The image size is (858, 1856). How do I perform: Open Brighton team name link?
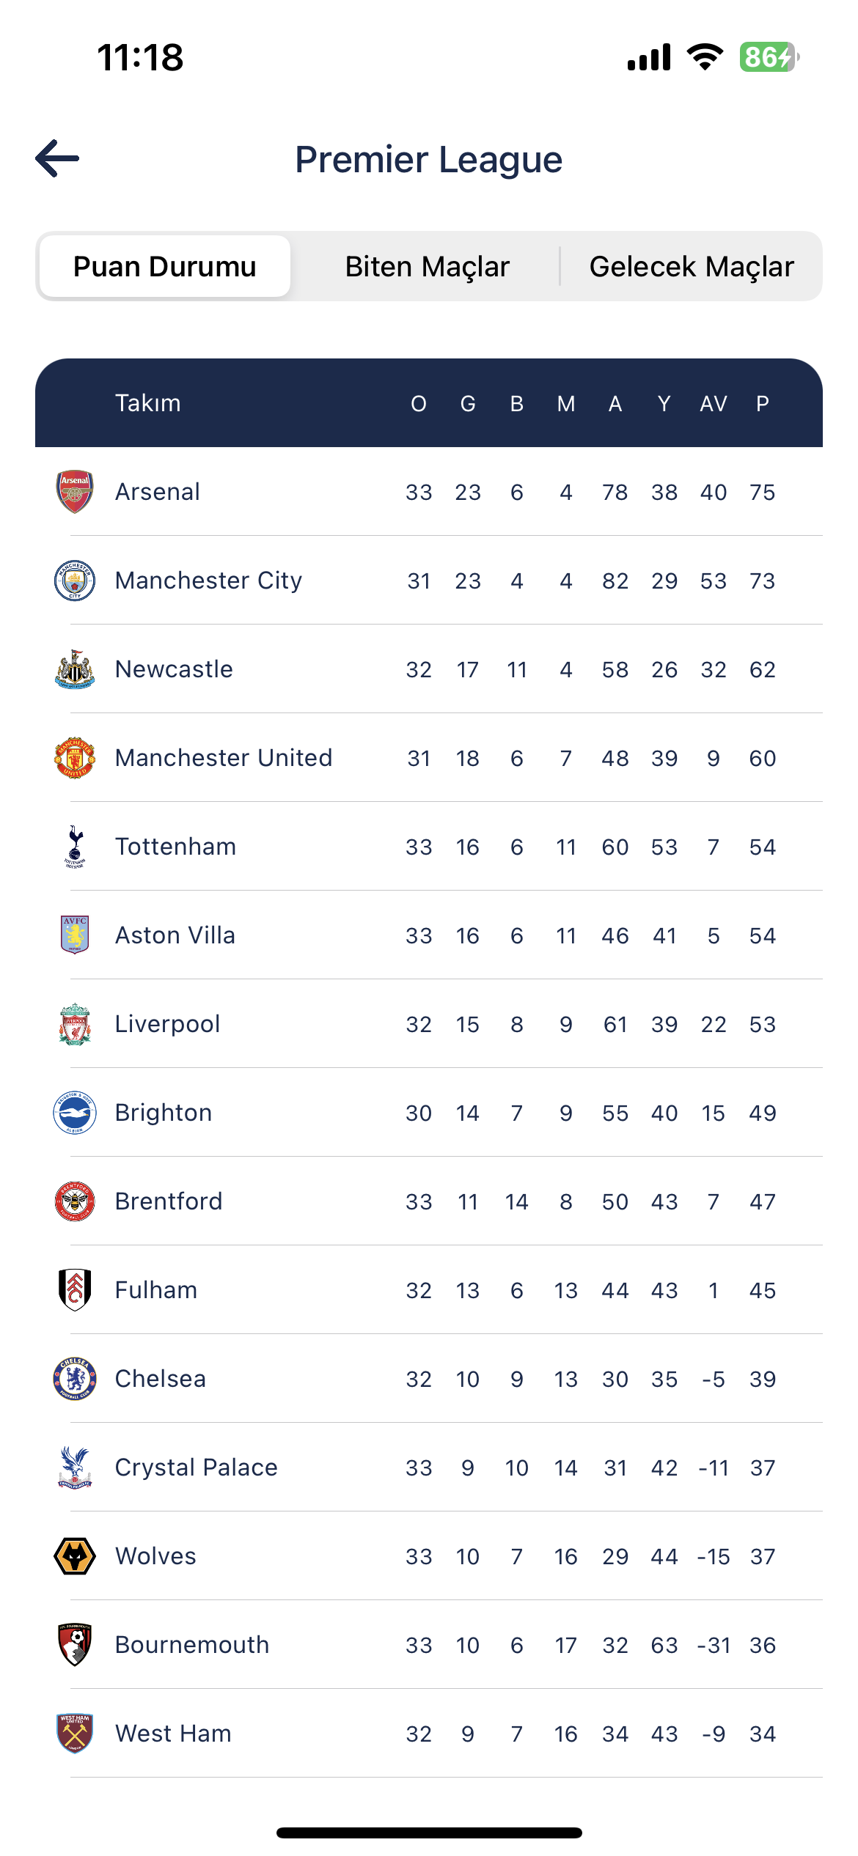point(164,1113)
